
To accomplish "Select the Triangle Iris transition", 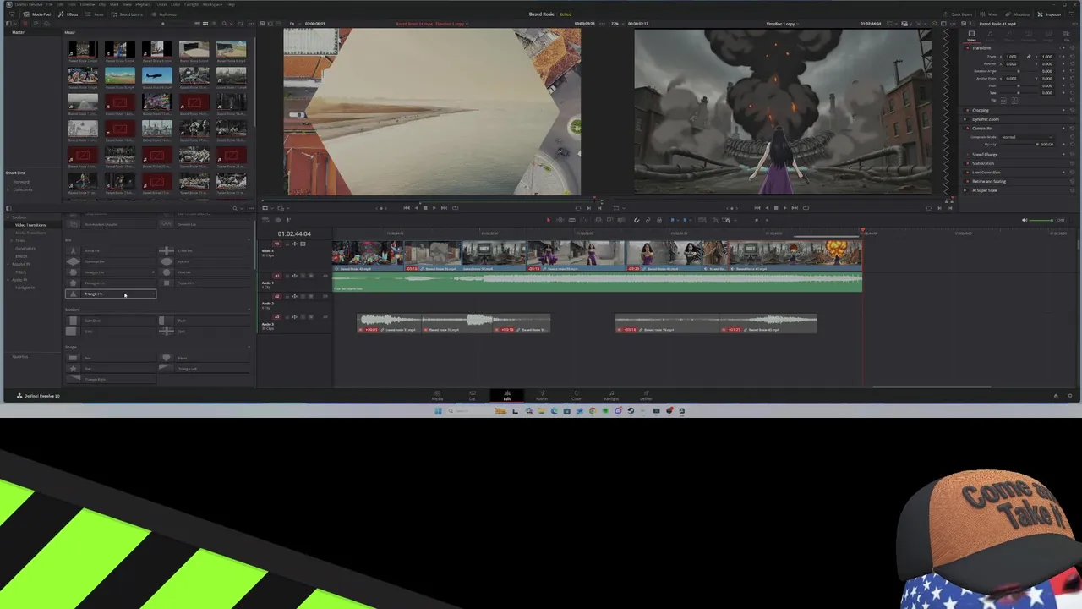I will coord(111,294).
